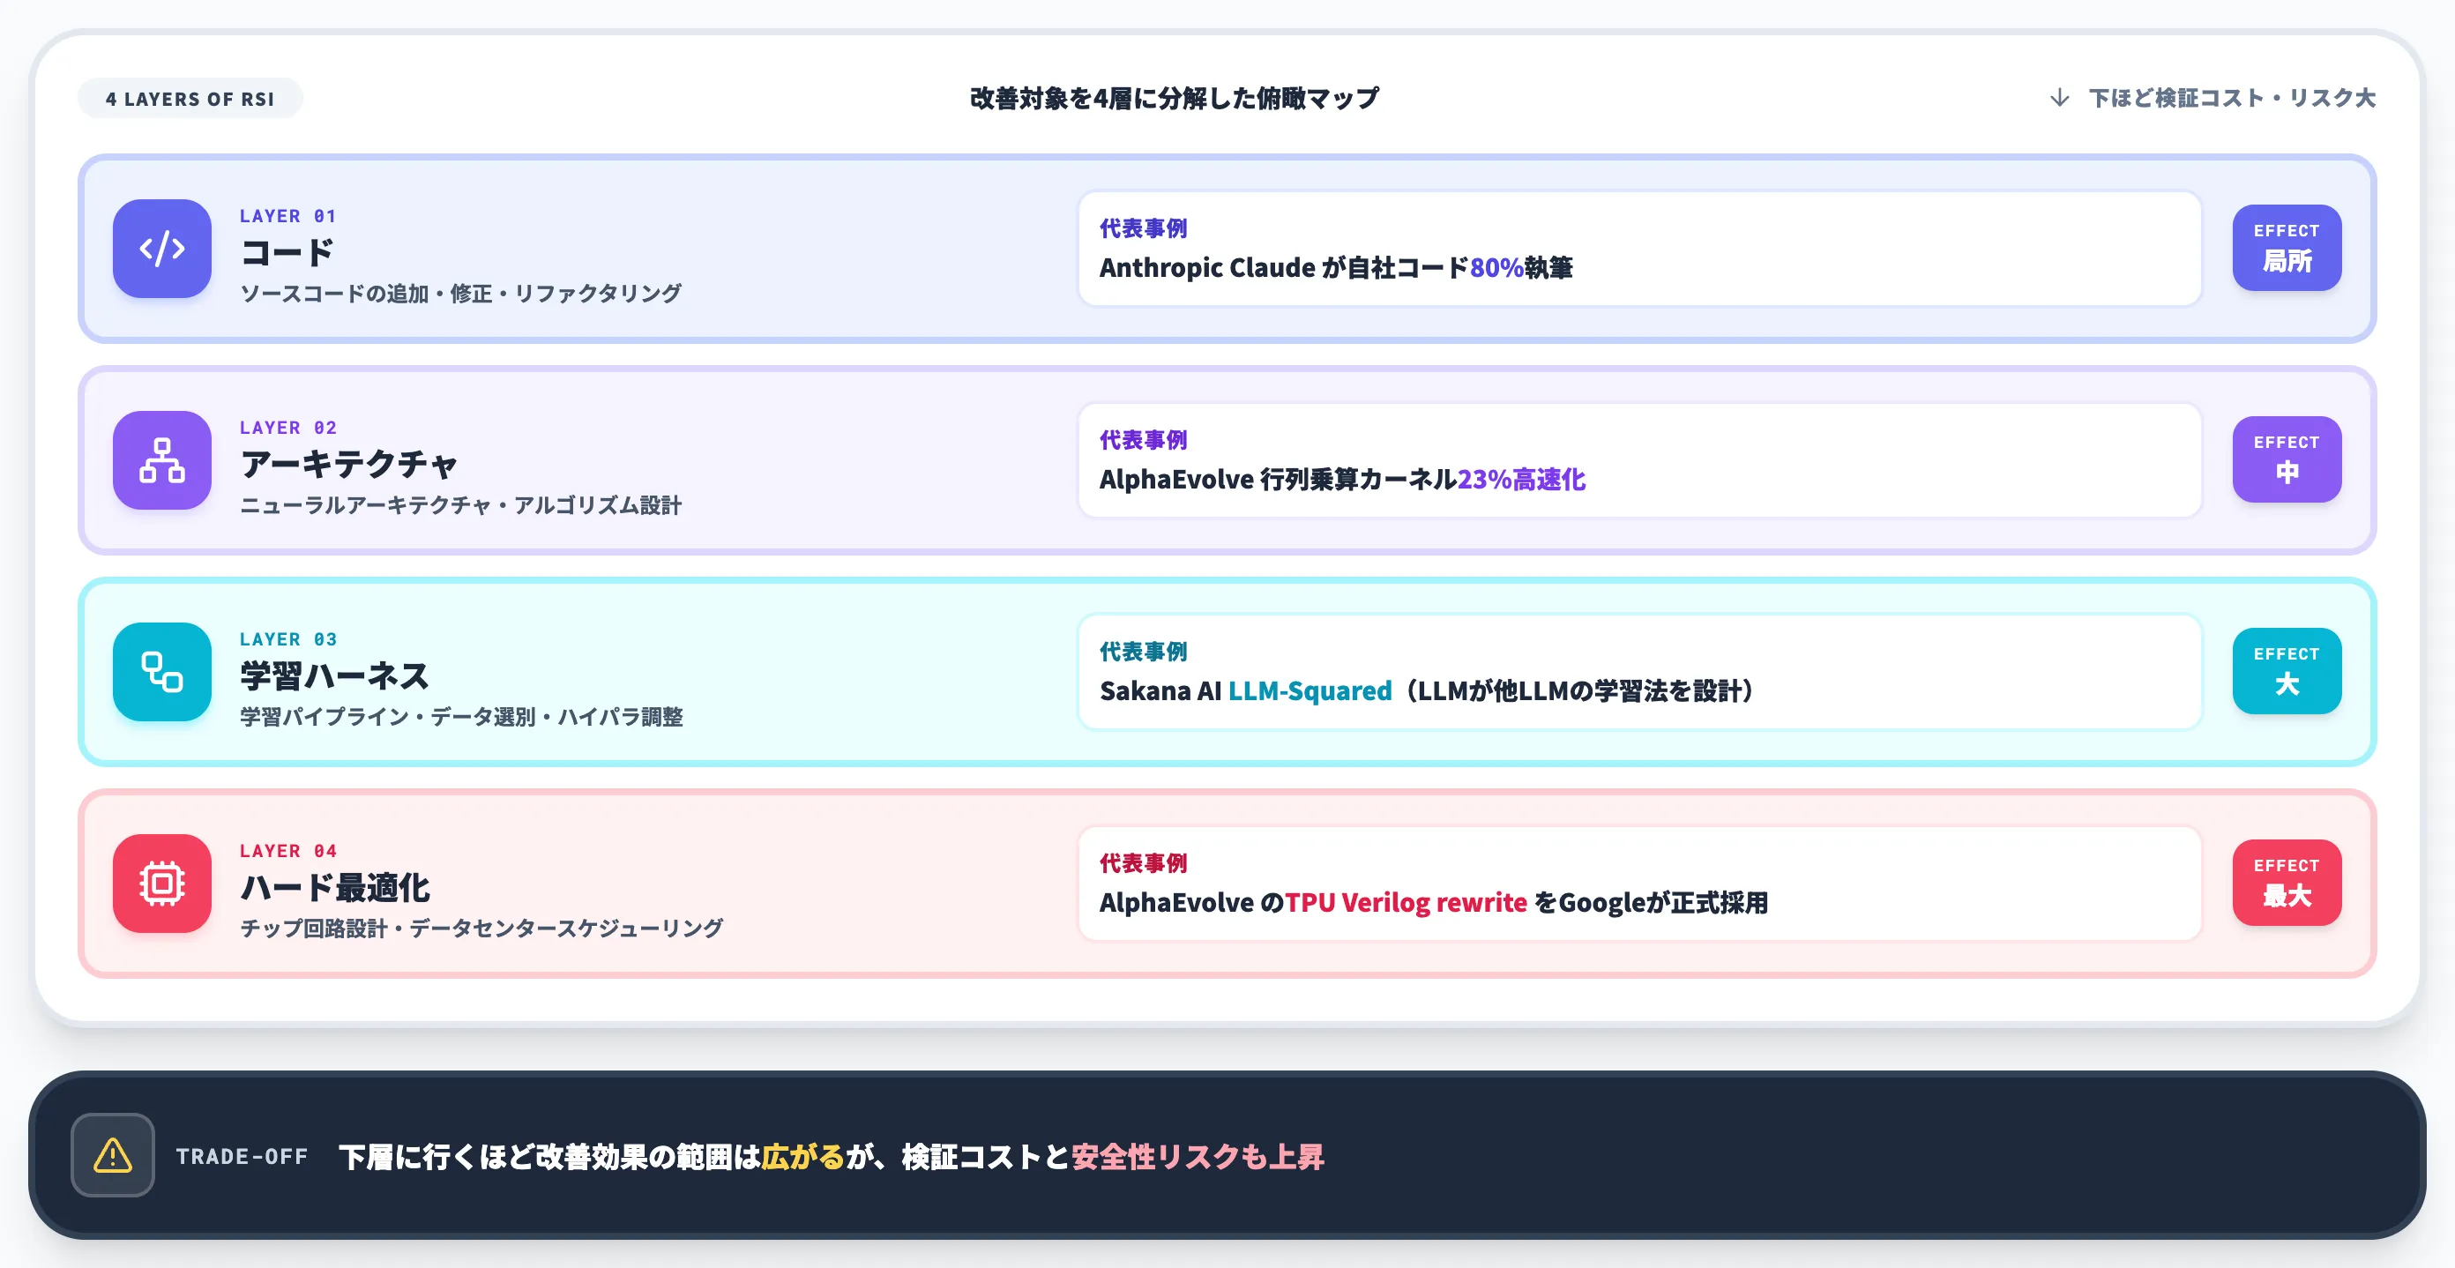Click the ハード最適化 heading
This screenshot has height=1268, width=2455.
[334, 887]
